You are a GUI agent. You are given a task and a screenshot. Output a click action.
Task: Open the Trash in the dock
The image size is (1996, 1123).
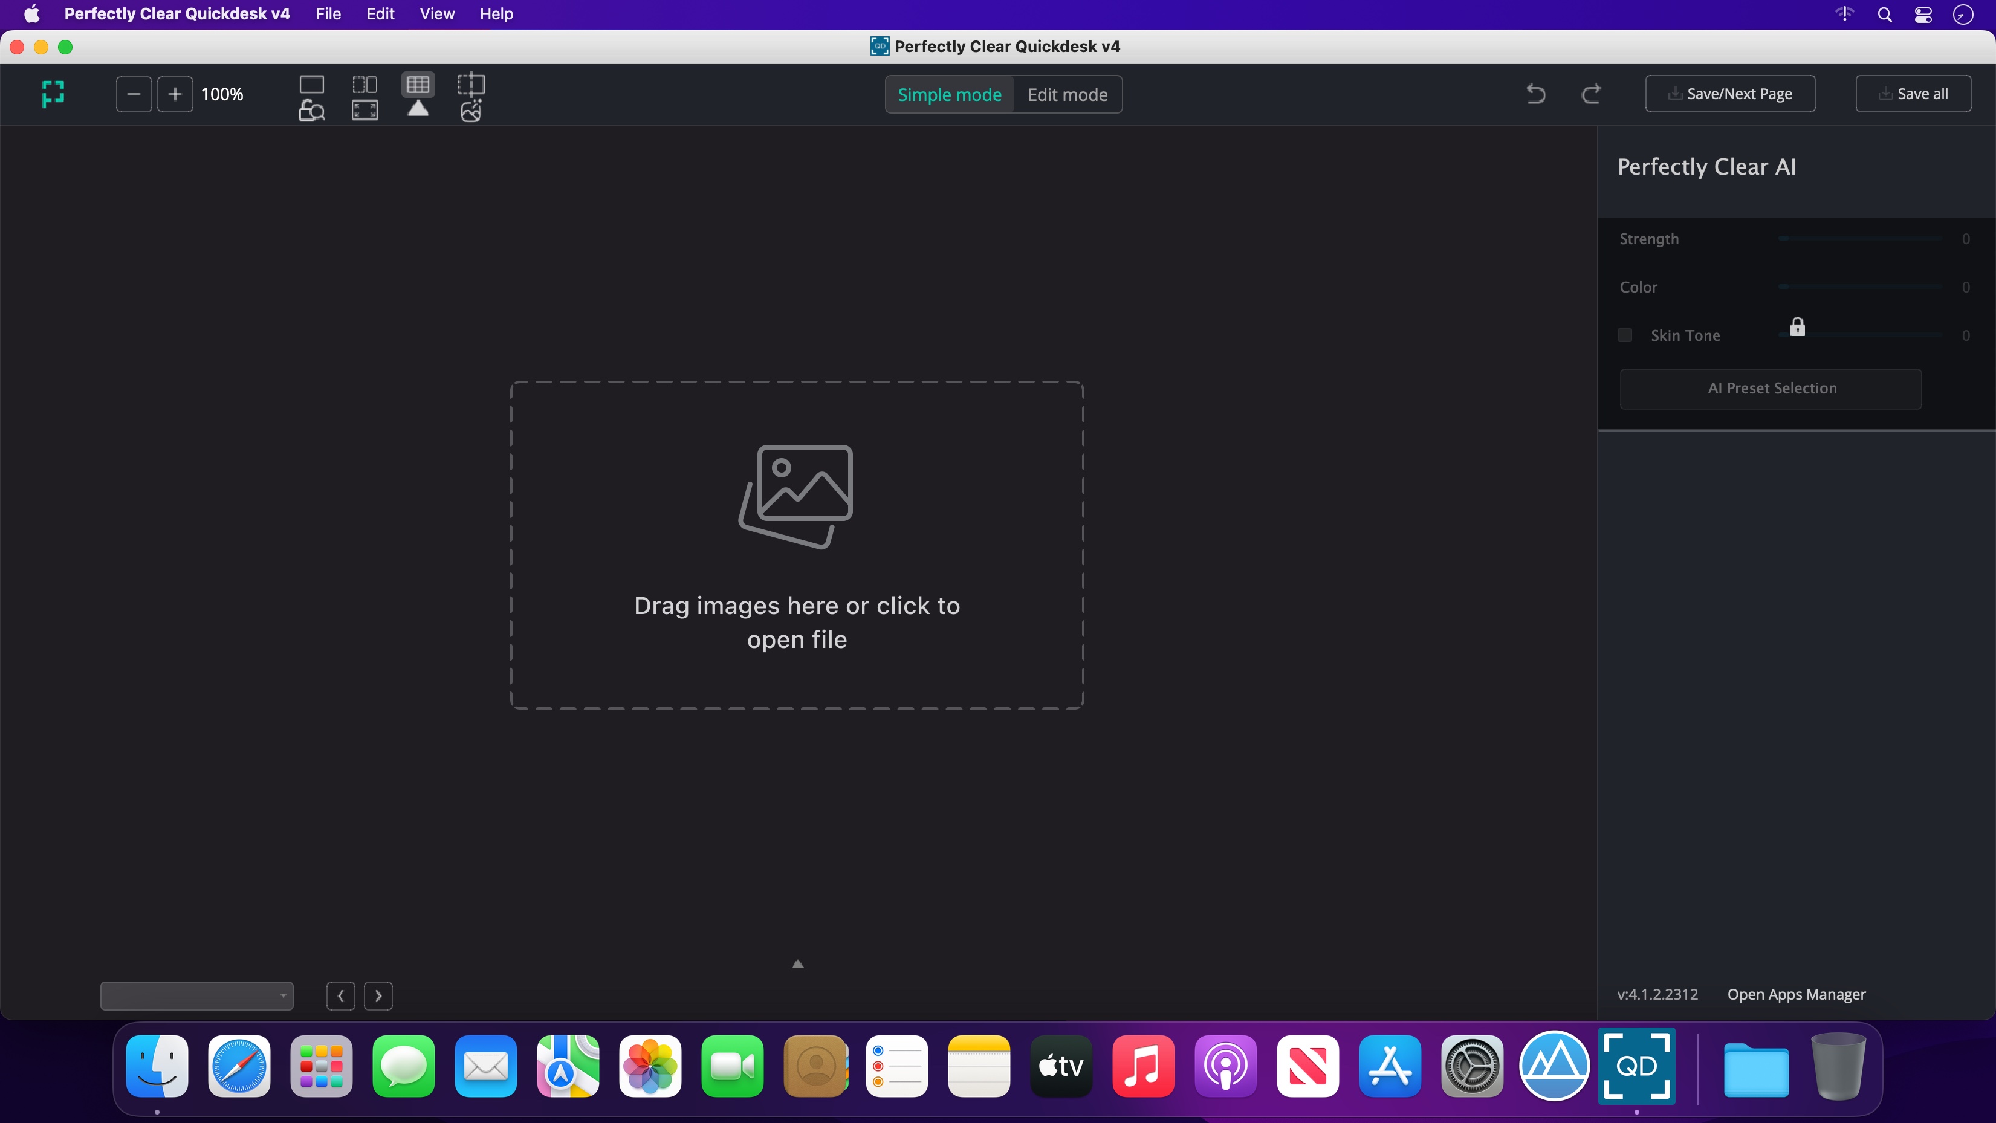pos(1838,1066)
